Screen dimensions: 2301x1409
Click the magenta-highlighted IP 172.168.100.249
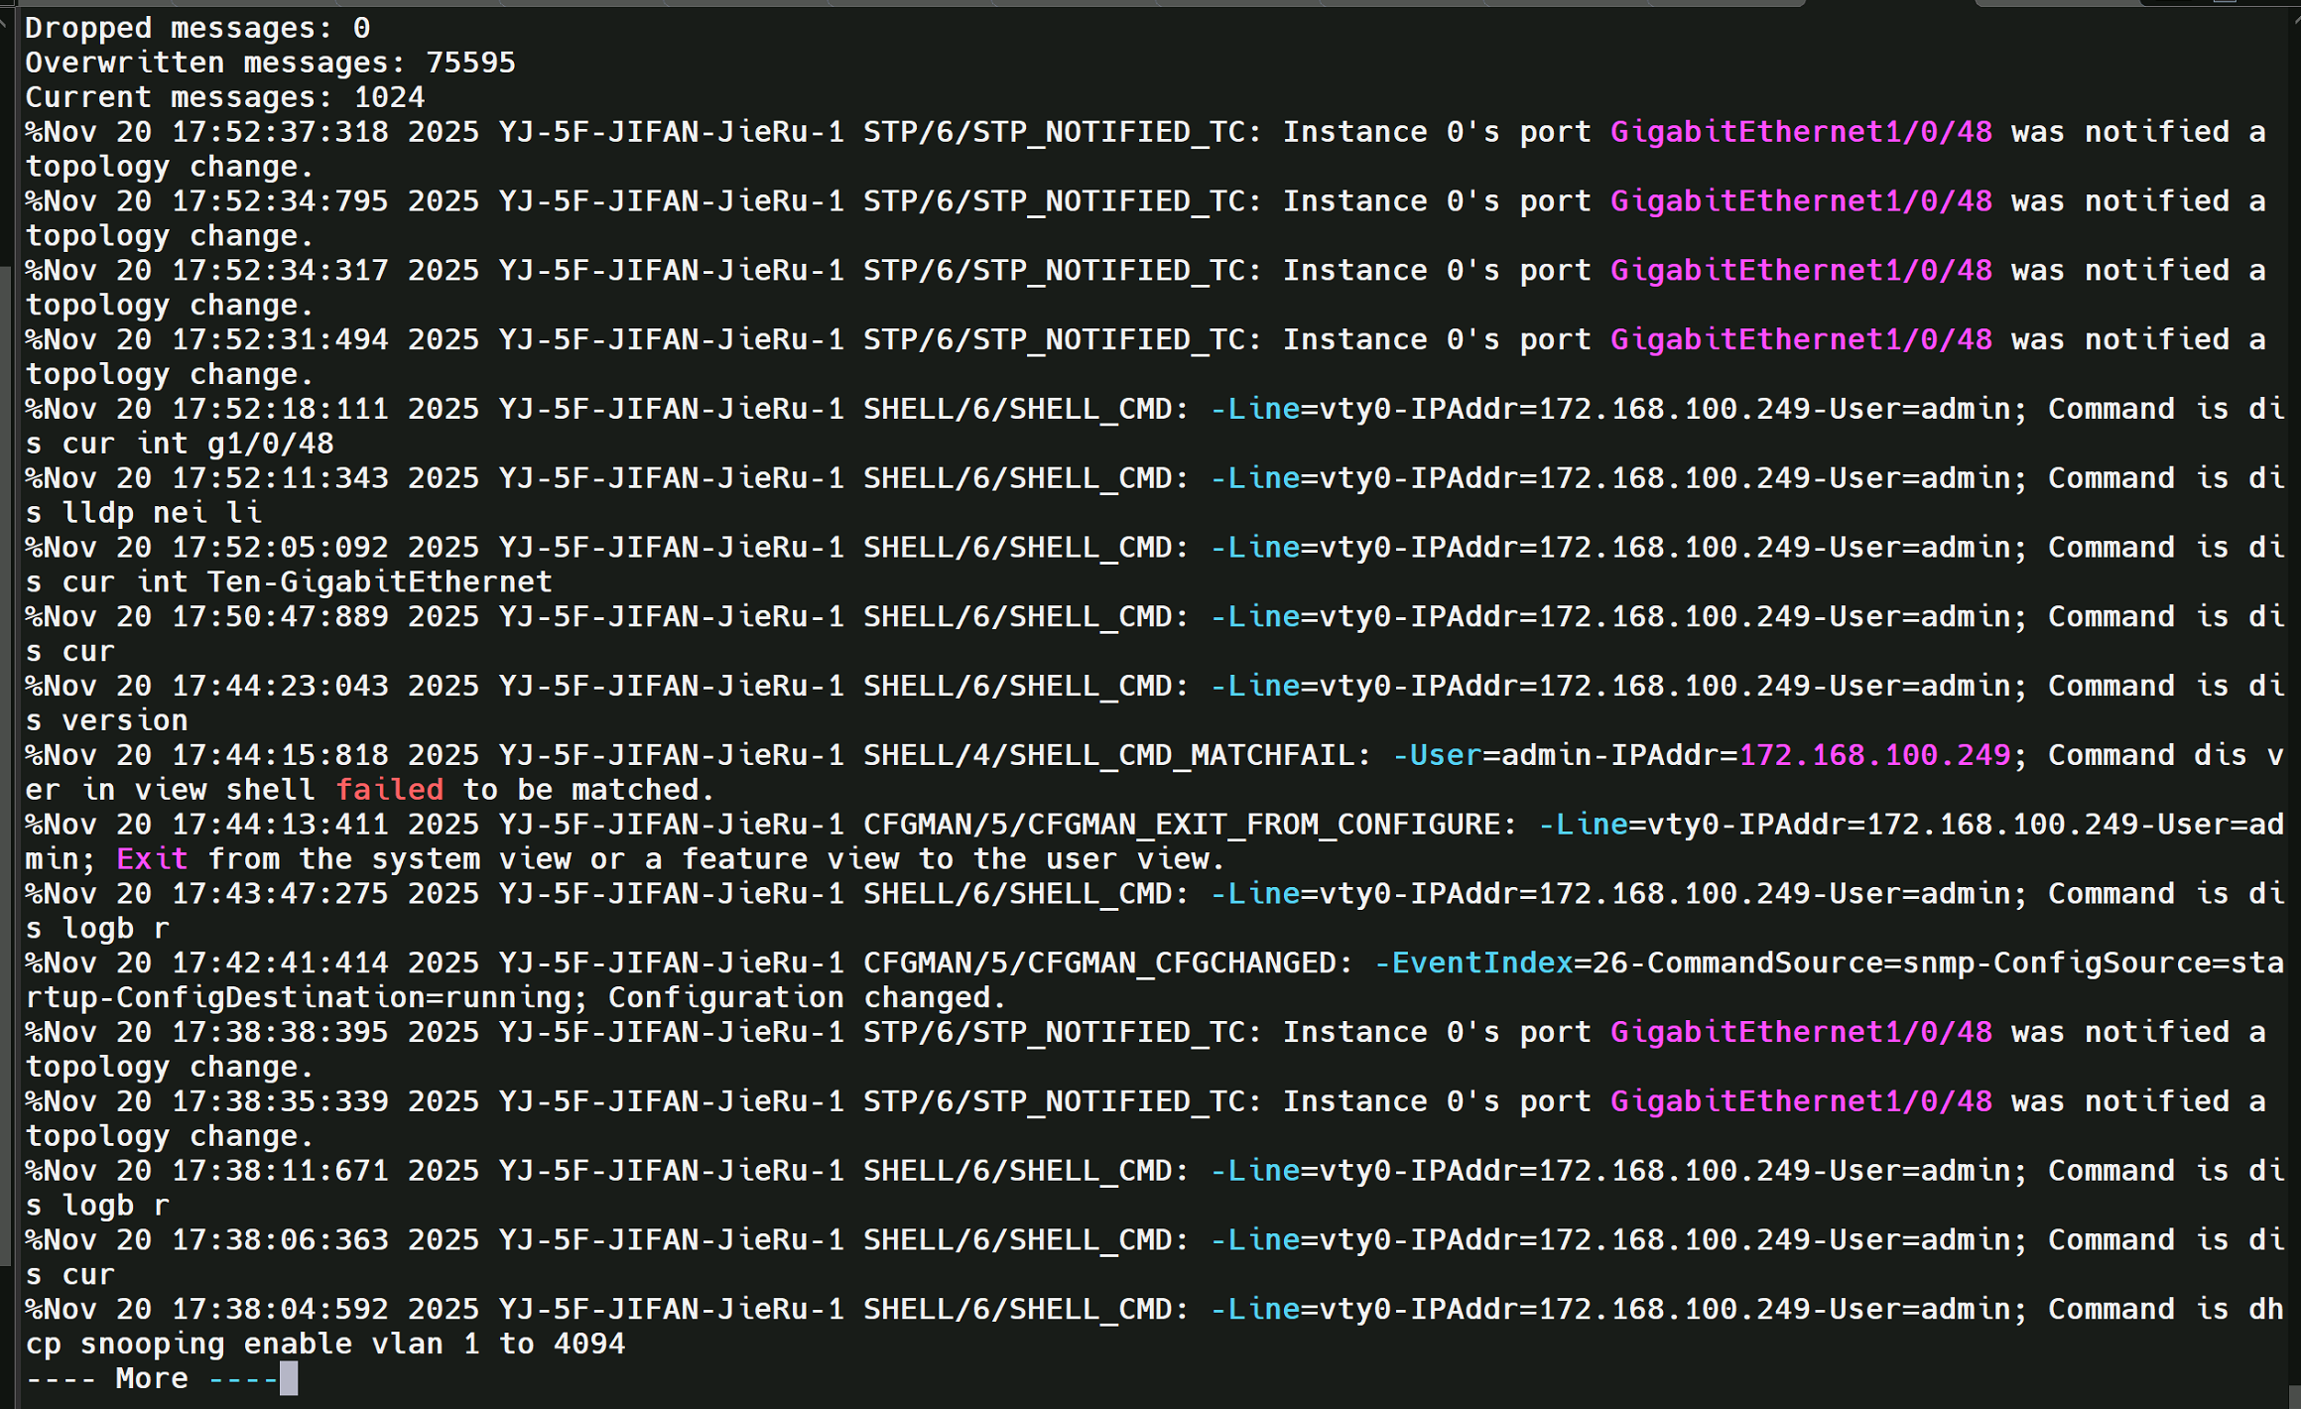point(1874,755)
